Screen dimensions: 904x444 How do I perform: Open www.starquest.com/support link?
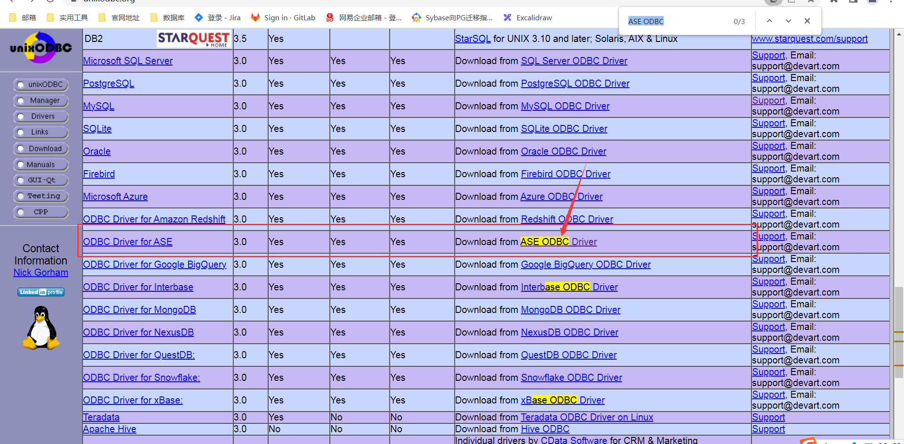pyautogui.click(x=809, y=39)
